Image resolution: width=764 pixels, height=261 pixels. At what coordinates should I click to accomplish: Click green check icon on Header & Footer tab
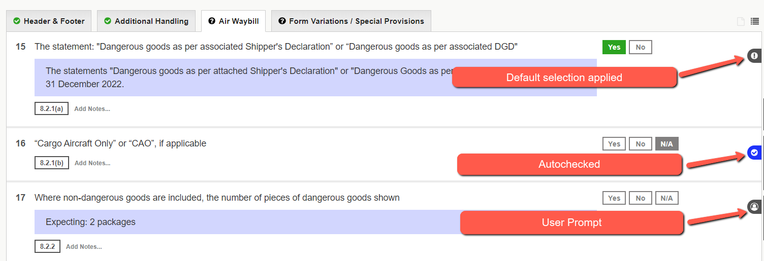click(x=17, y=21)
